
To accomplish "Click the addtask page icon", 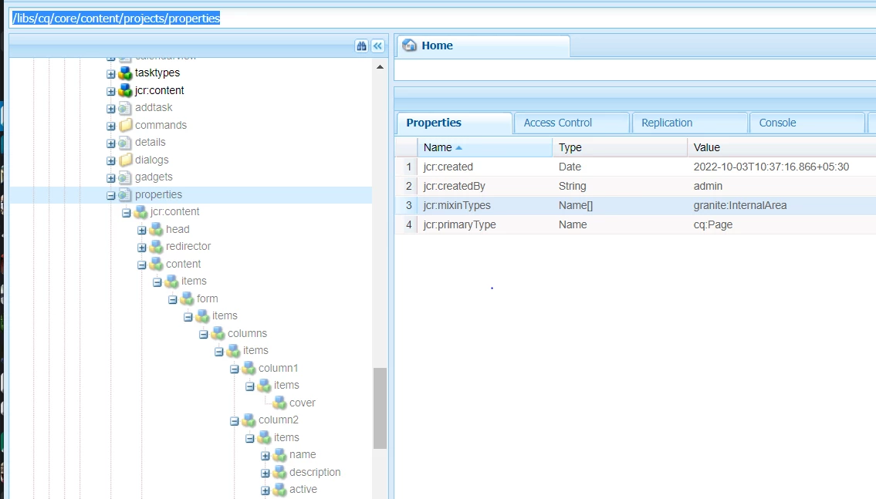I will (x=125, y=108).
